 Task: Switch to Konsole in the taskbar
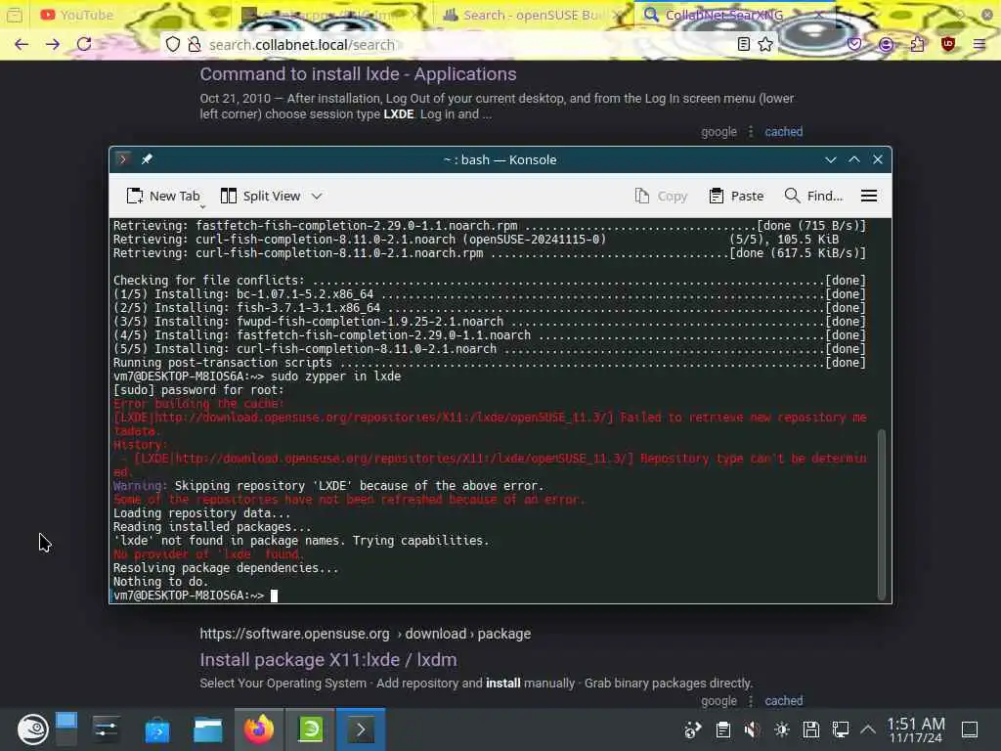click(361, 729)
